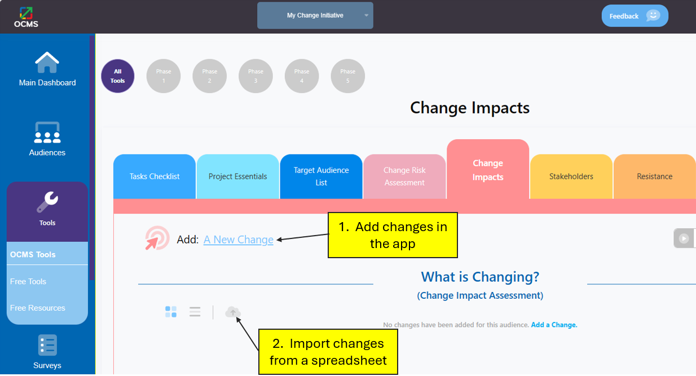Select the Tools wrench icon
The width and height of the screenshot is (696, 376).
point(47,202)
